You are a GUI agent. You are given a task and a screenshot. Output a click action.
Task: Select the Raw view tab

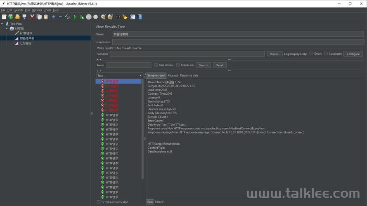pos(150,202)
